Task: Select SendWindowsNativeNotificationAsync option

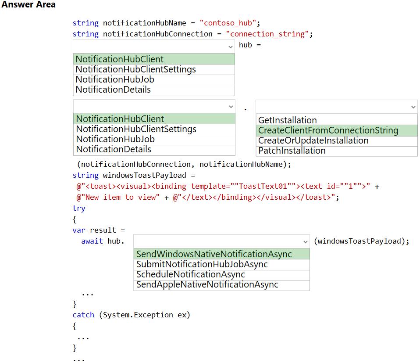Action: 221,254
